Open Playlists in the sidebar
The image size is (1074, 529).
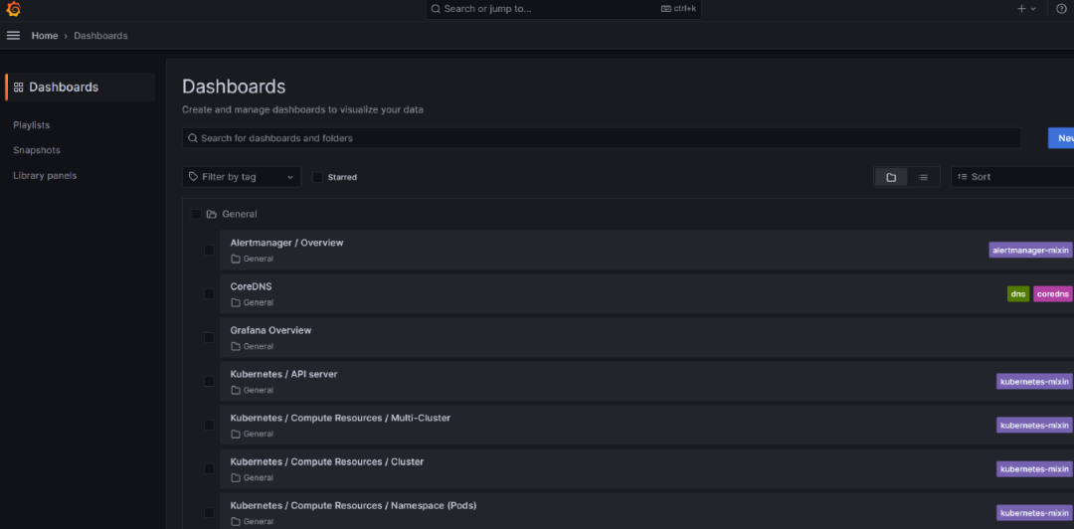tap(32, 125)
